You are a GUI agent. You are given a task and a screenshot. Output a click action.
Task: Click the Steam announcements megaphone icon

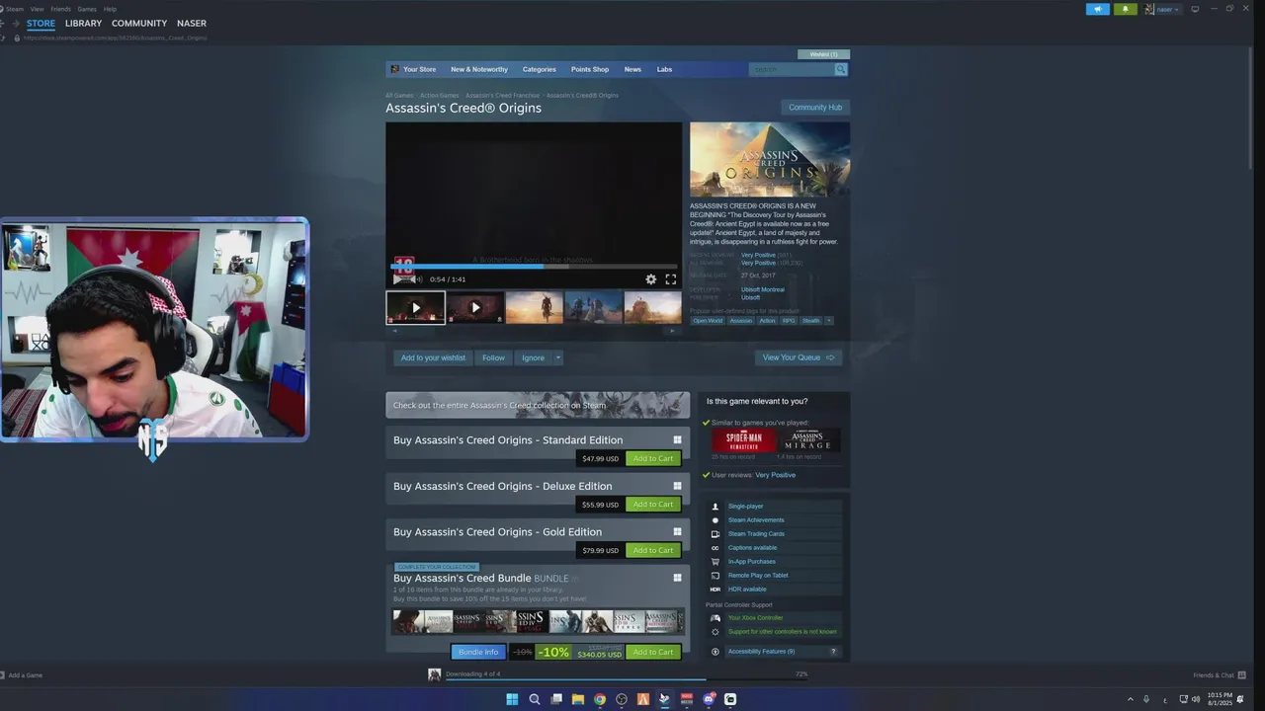pyautogui.click(x=1098, y=9)
